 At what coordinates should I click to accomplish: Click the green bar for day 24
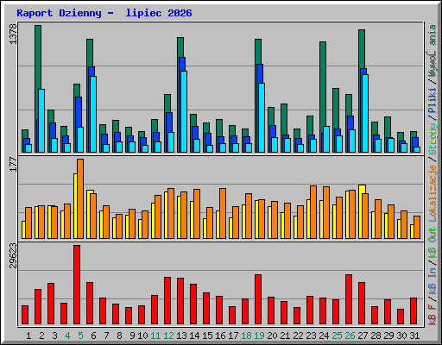point(323,97)
